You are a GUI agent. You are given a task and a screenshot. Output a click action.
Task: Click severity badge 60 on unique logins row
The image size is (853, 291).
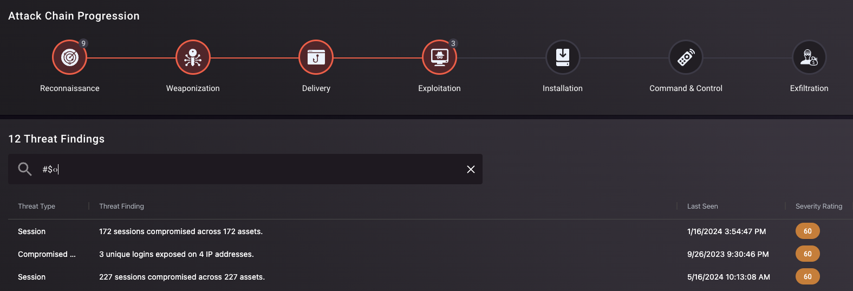tap(808, 254)
